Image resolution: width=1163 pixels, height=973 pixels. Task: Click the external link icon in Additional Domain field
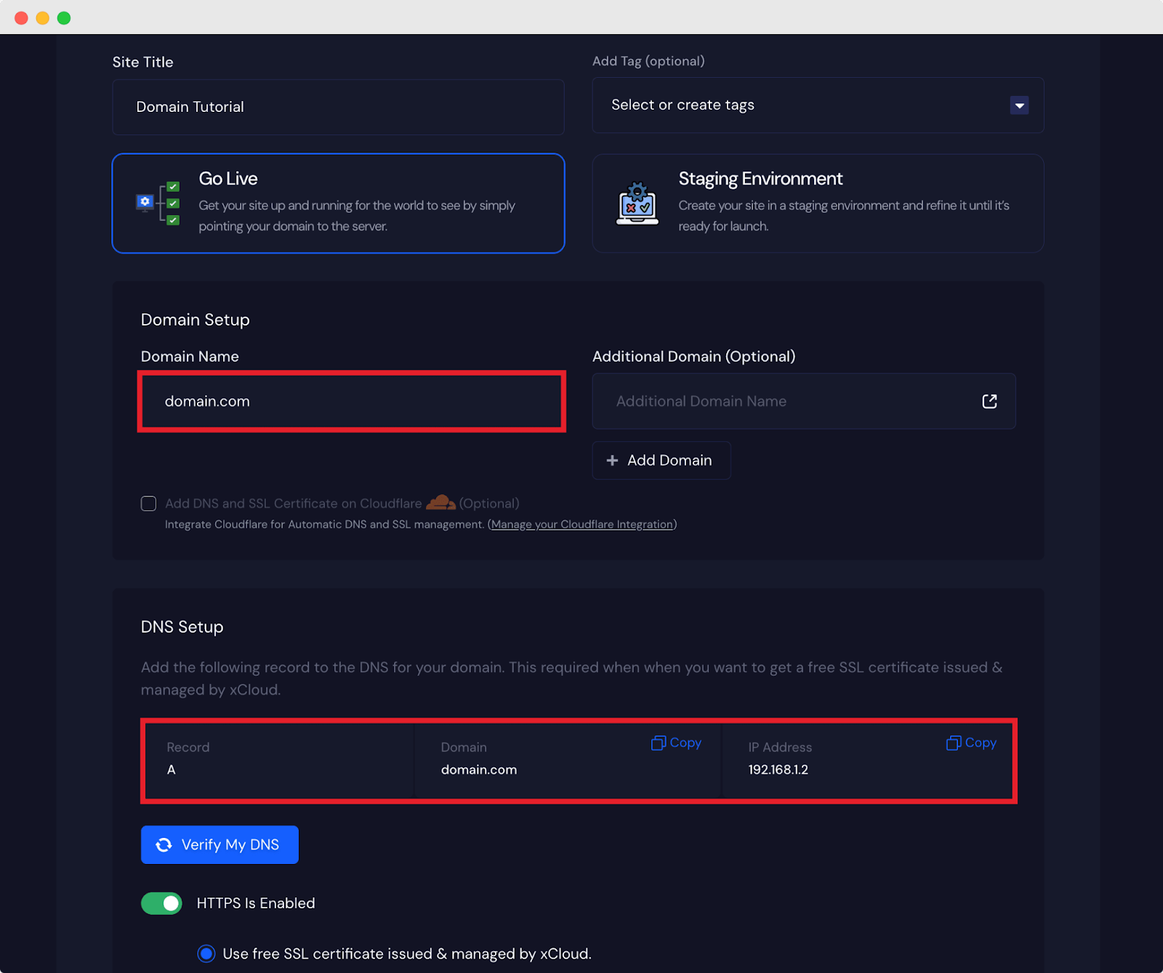click(989, 400)
